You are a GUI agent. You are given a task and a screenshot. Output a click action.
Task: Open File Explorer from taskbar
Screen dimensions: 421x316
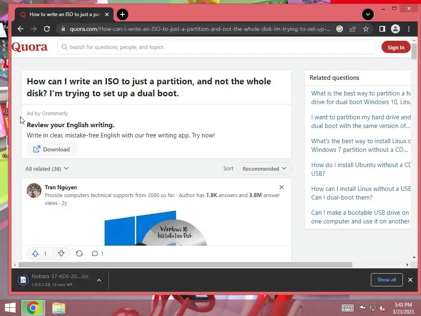coord(58,308)
